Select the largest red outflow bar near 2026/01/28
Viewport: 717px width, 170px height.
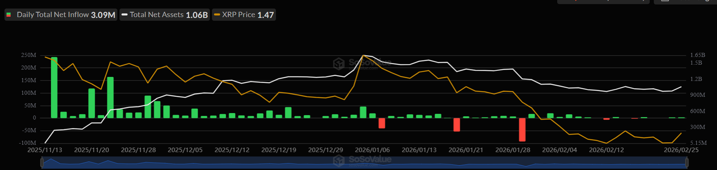point(522,129)
